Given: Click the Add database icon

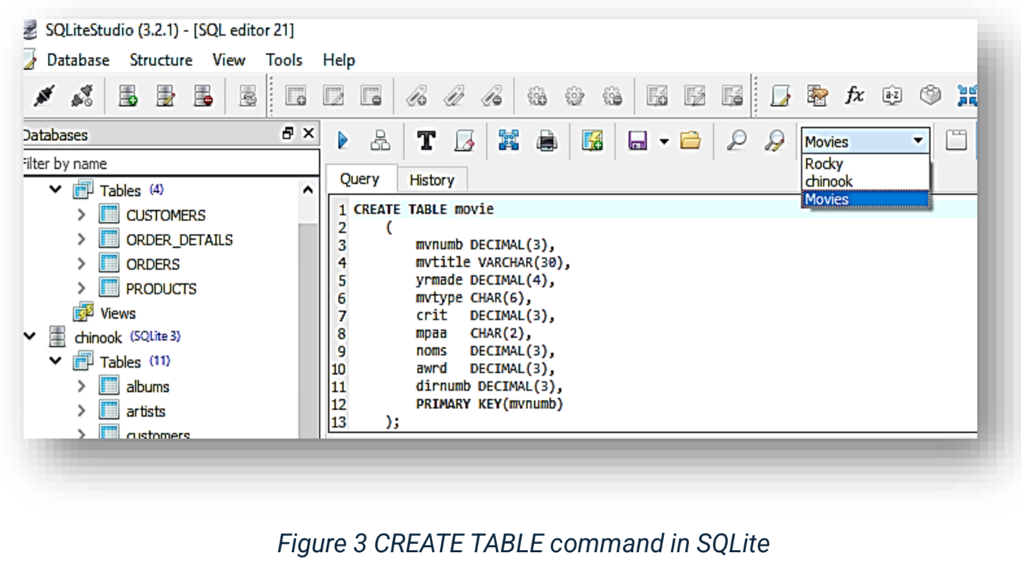Looking at the screenshot, I should coord(128,96).
